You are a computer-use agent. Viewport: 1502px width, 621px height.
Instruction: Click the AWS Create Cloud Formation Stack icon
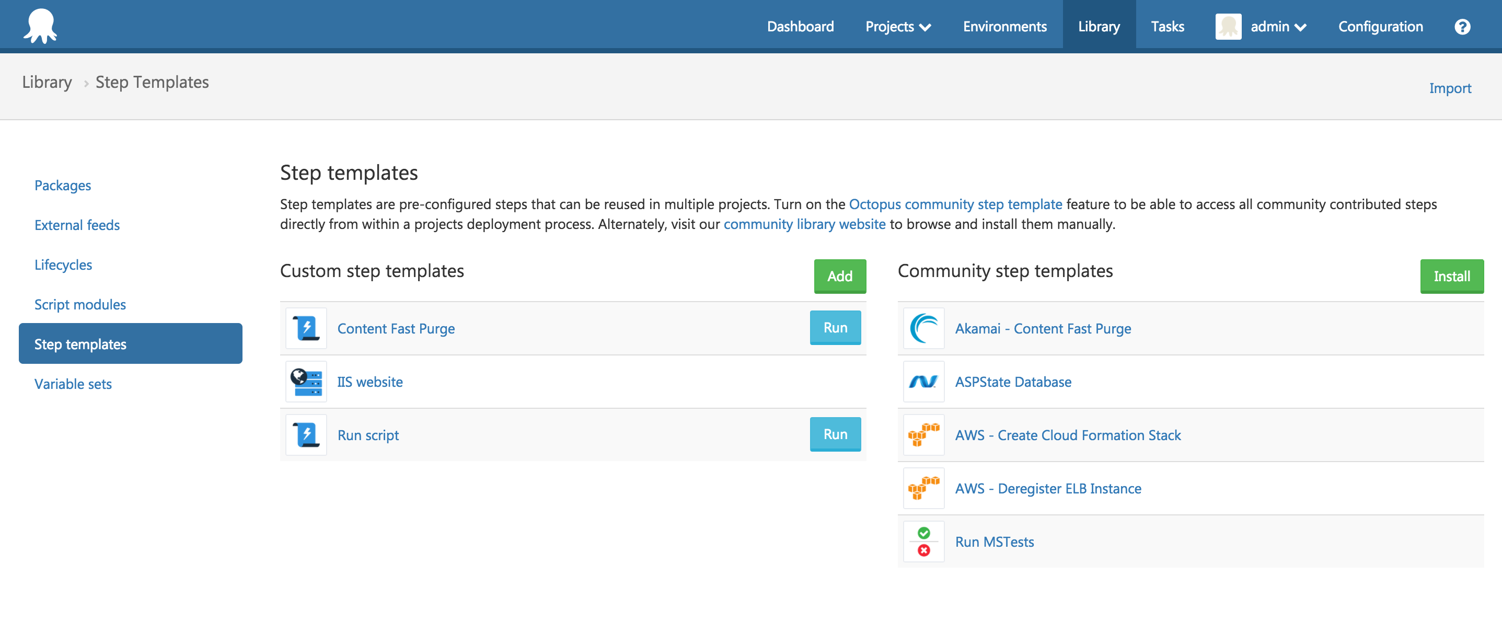922,434
